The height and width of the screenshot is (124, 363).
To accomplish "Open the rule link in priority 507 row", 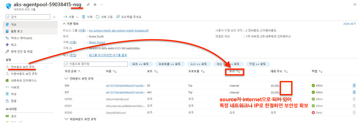I will [x=125, y=92].
